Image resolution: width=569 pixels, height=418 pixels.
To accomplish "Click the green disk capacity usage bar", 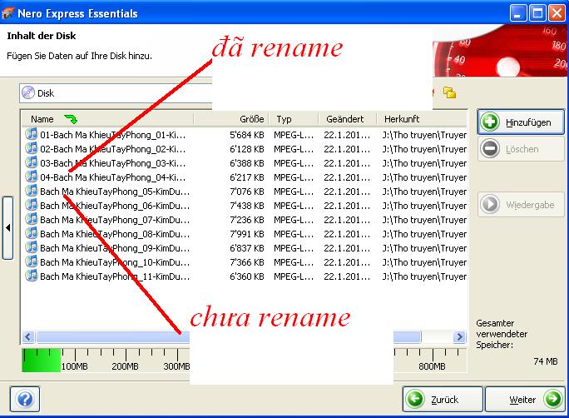I will tap(42, 360).
